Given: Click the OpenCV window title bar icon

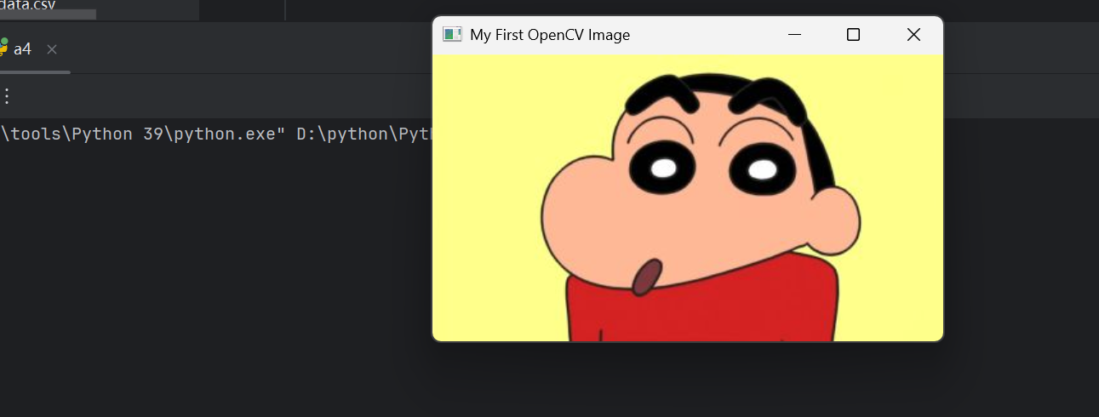Looking at the screenshot, I should [x=452, y=35].
